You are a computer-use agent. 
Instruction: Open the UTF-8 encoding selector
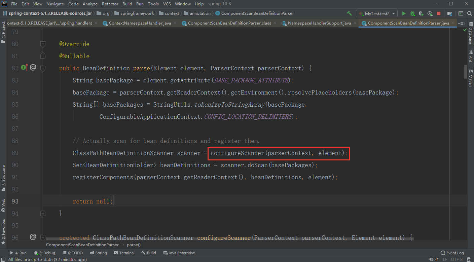pos(457,259)
